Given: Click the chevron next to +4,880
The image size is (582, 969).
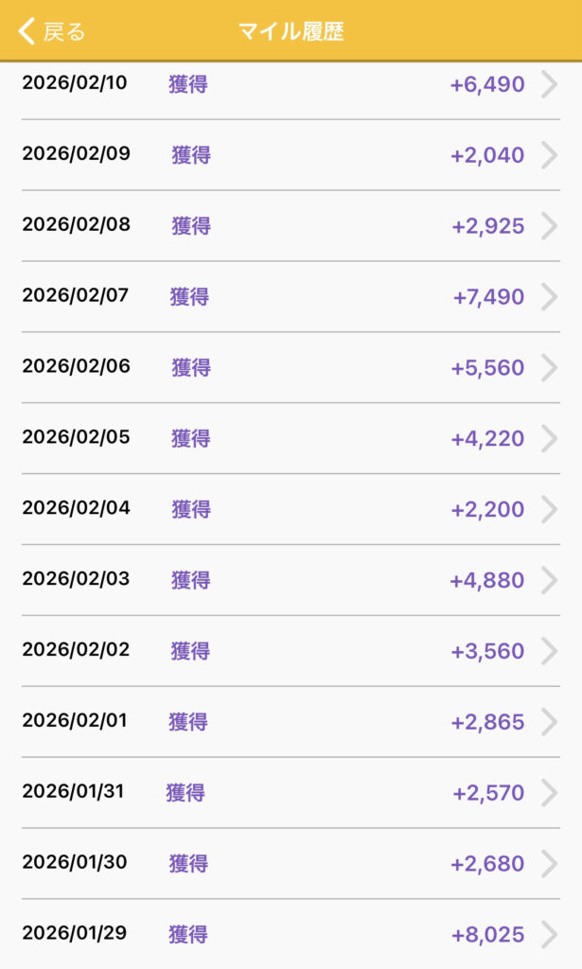Looking at the screenshot, I should pos(549,580).
